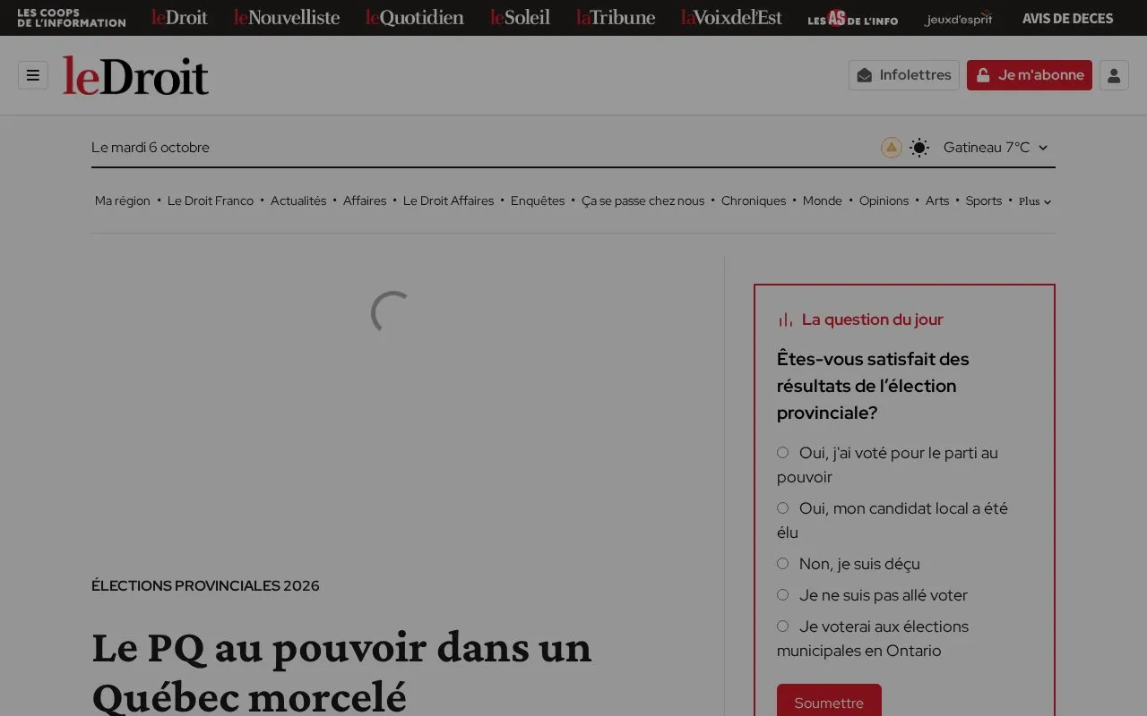Open the Opinions section
The image size is (1147, 716).
(x=884, y=201)
